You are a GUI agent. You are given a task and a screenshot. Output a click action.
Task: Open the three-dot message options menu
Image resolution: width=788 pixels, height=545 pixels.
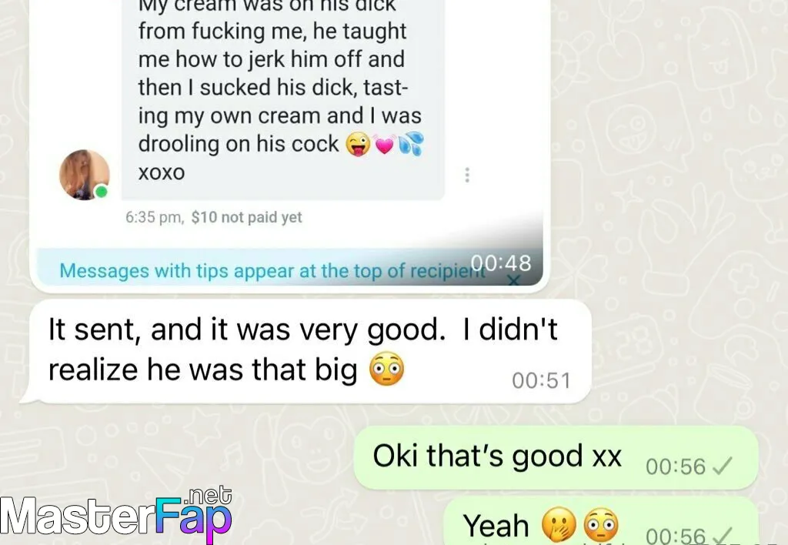(x=467, y=175)
